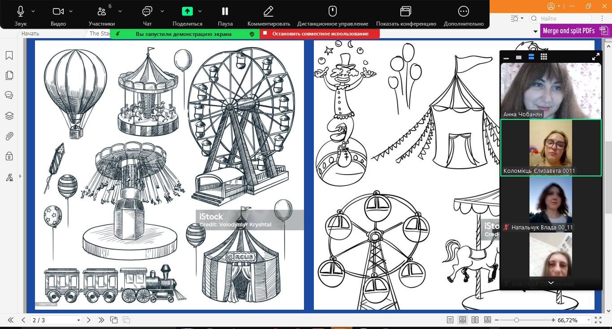
Task: Open the Bookmarks panel in left sidebar
Action: click(9, 55)
